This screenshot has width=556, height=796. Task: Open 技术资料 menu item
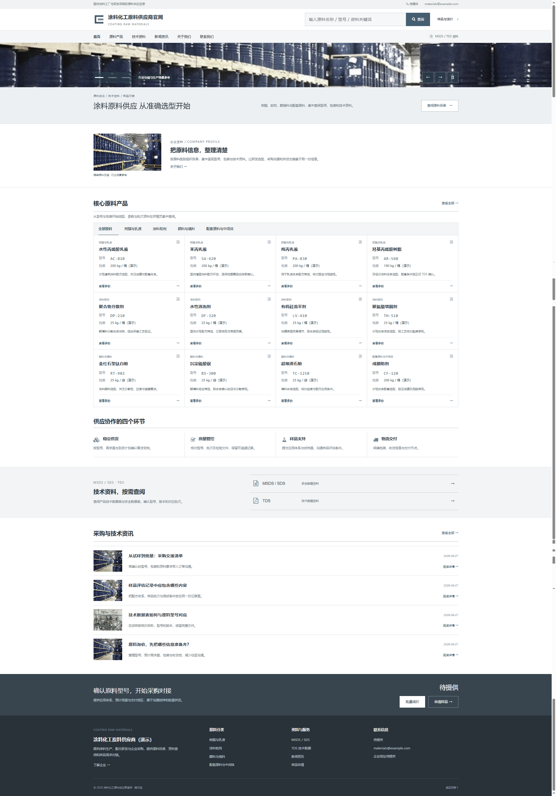click(x=139, y=37)
